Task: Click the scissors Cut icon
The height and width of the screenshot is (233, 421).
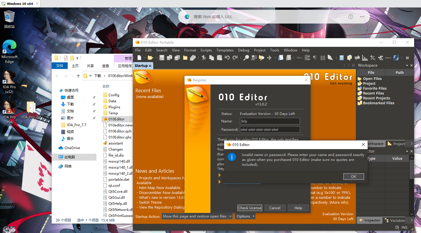Action: 204,58
